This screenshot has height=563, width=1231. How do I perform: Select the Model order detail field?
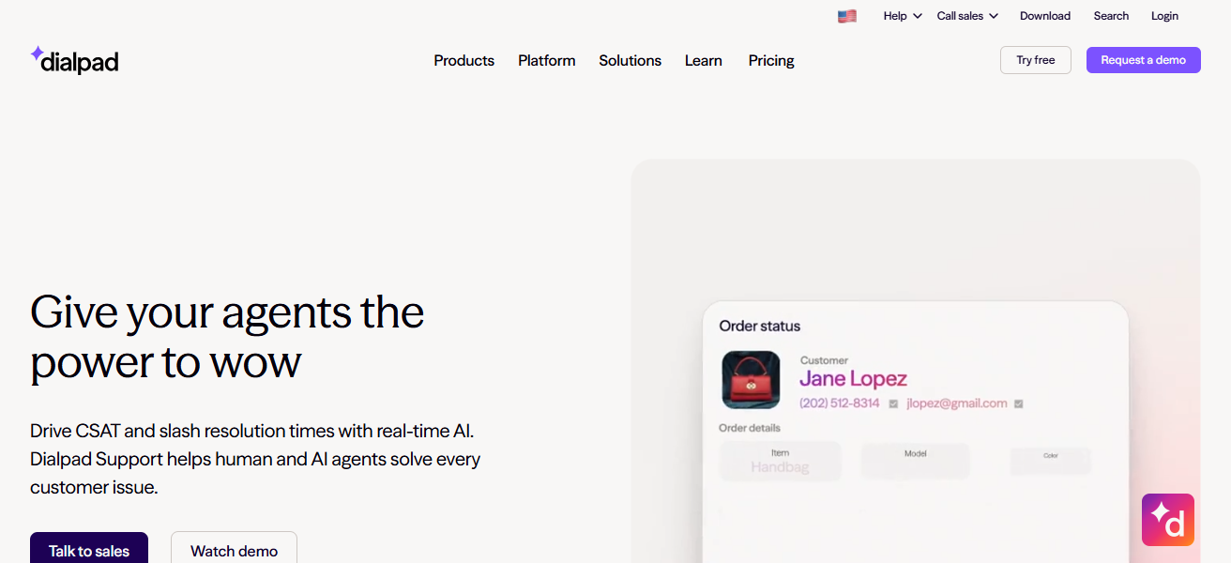coord(916,461)
